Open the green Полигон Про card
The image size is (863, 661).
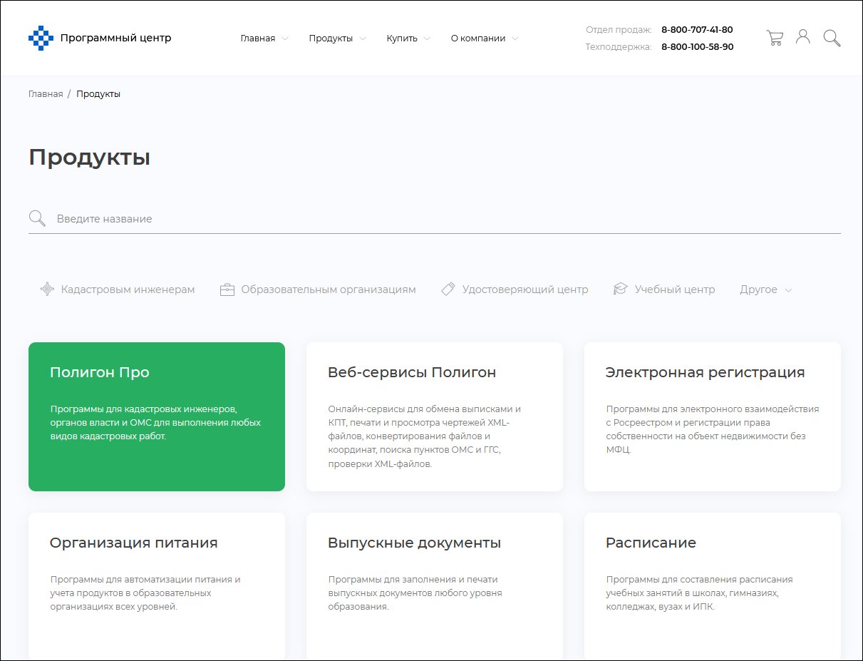click(157, 416)
